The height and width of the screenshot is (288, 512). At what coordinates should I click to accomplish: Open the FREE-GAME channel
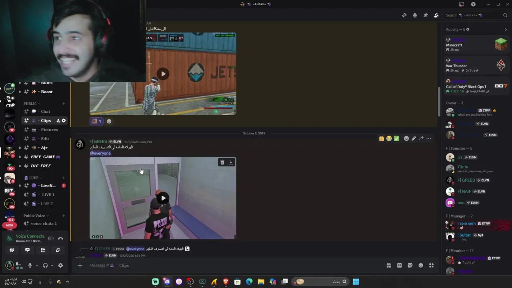[x=44, y=157]
